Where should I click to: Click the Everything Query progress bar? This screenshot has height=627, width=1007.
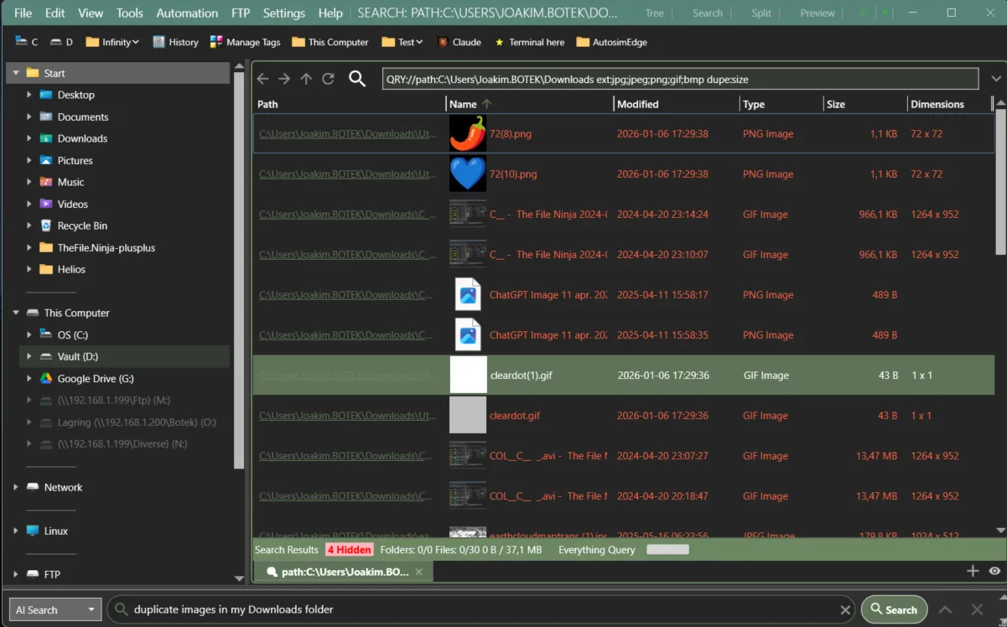(x=668, y=550)
